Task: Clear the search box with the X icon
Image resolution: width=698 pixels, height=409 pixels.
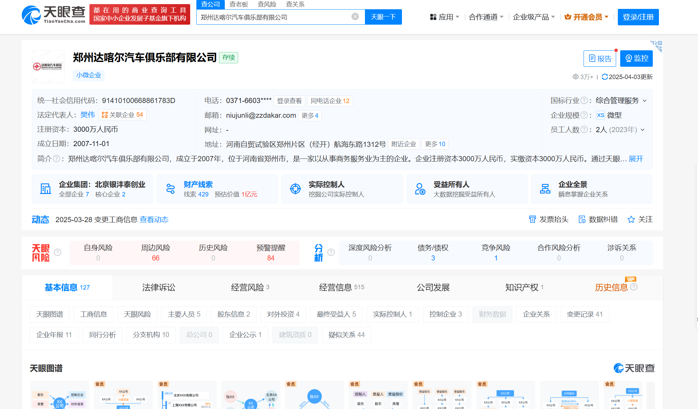Action: (x=355, y=17)
